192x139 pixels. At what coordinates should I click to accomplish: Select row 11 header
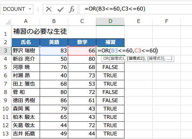coord(6,117)
